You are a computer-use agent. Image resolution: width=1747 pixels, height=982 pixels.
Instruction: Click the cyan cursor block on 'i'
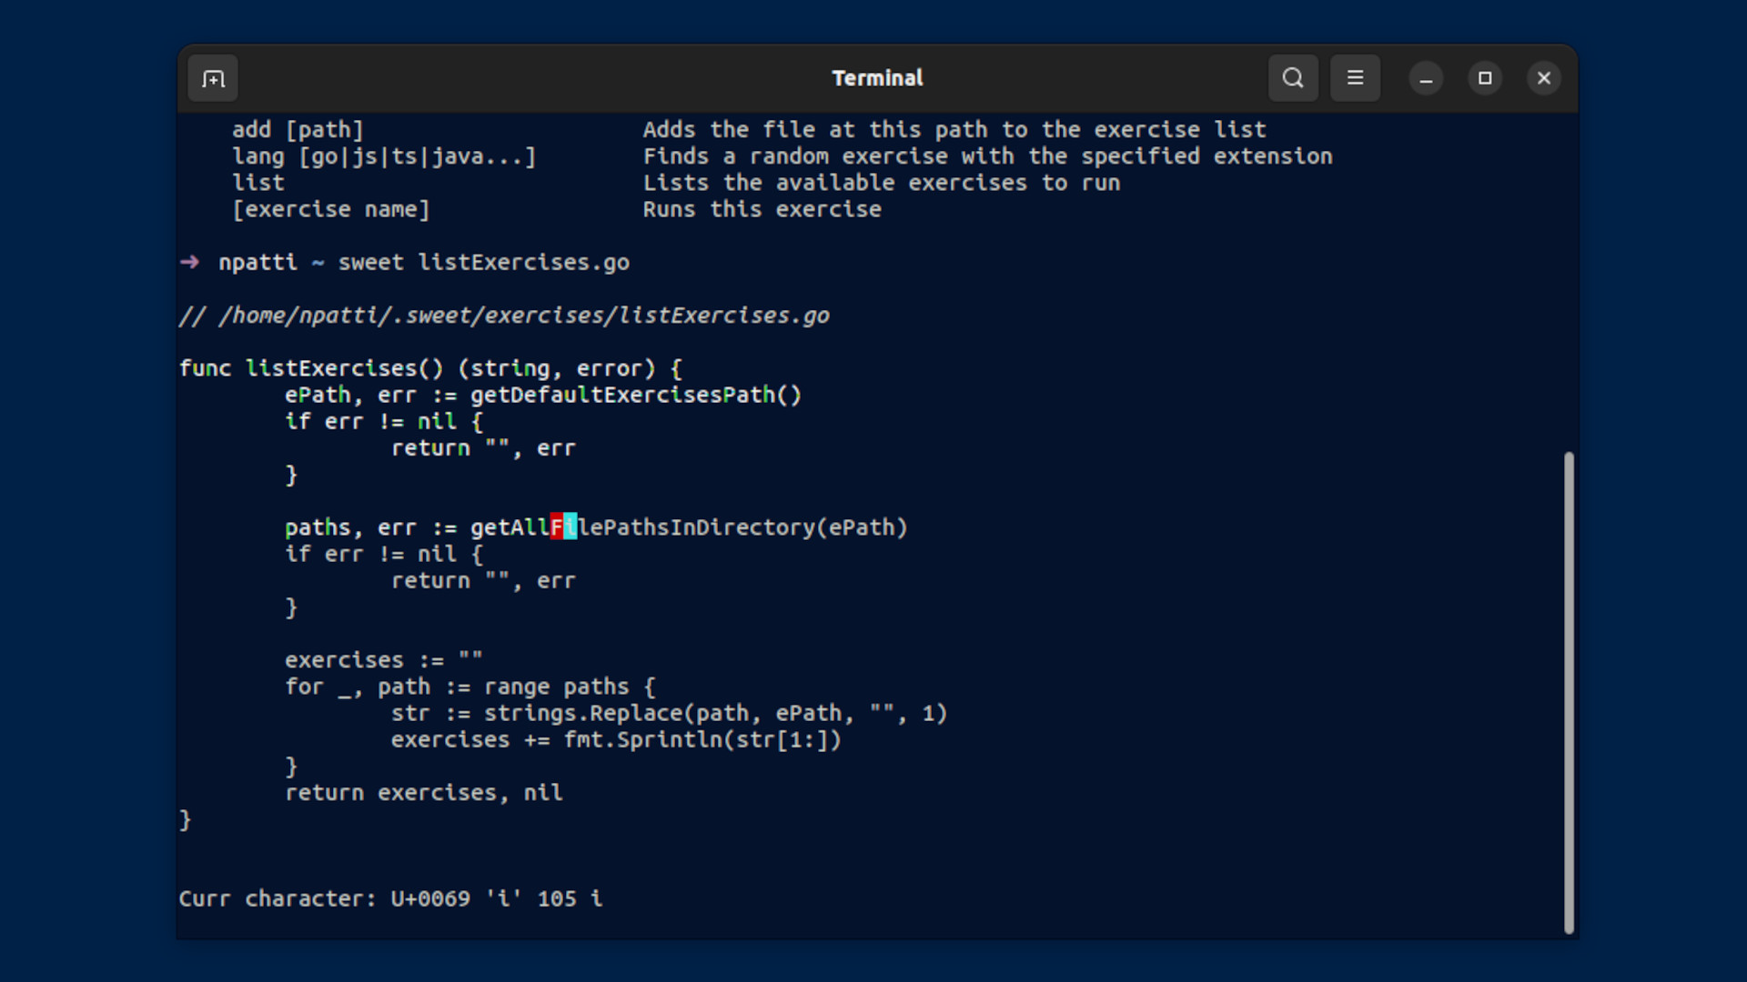[571, 527]
